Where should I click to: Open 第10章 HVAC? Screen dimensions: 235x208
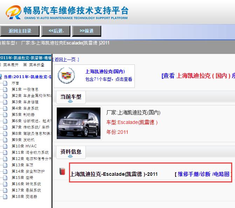pos(24,146)
